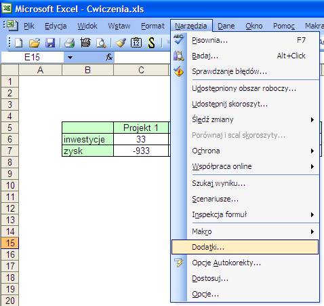Click the New blank workbook icon
Screen dimensions: 324x306
tap(19, 43)
